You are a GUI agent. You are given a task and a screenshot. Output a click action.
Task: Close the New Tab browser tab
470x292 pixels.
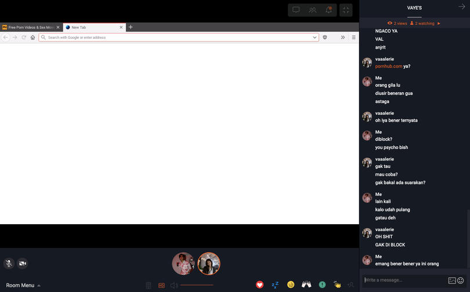tap(121, 27)
